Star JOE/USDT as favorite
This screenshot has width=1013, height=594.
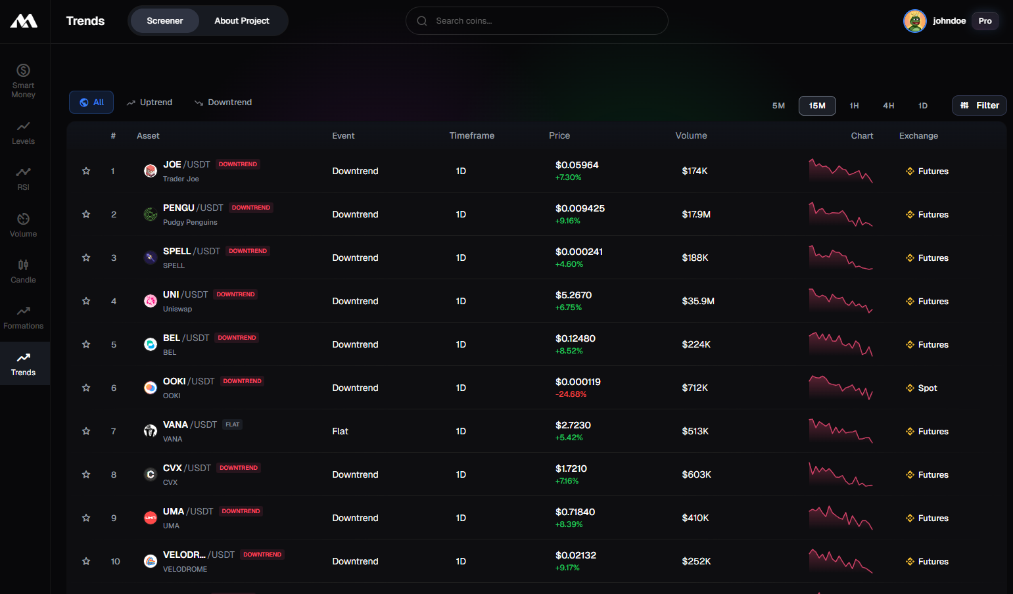point(86,171)
